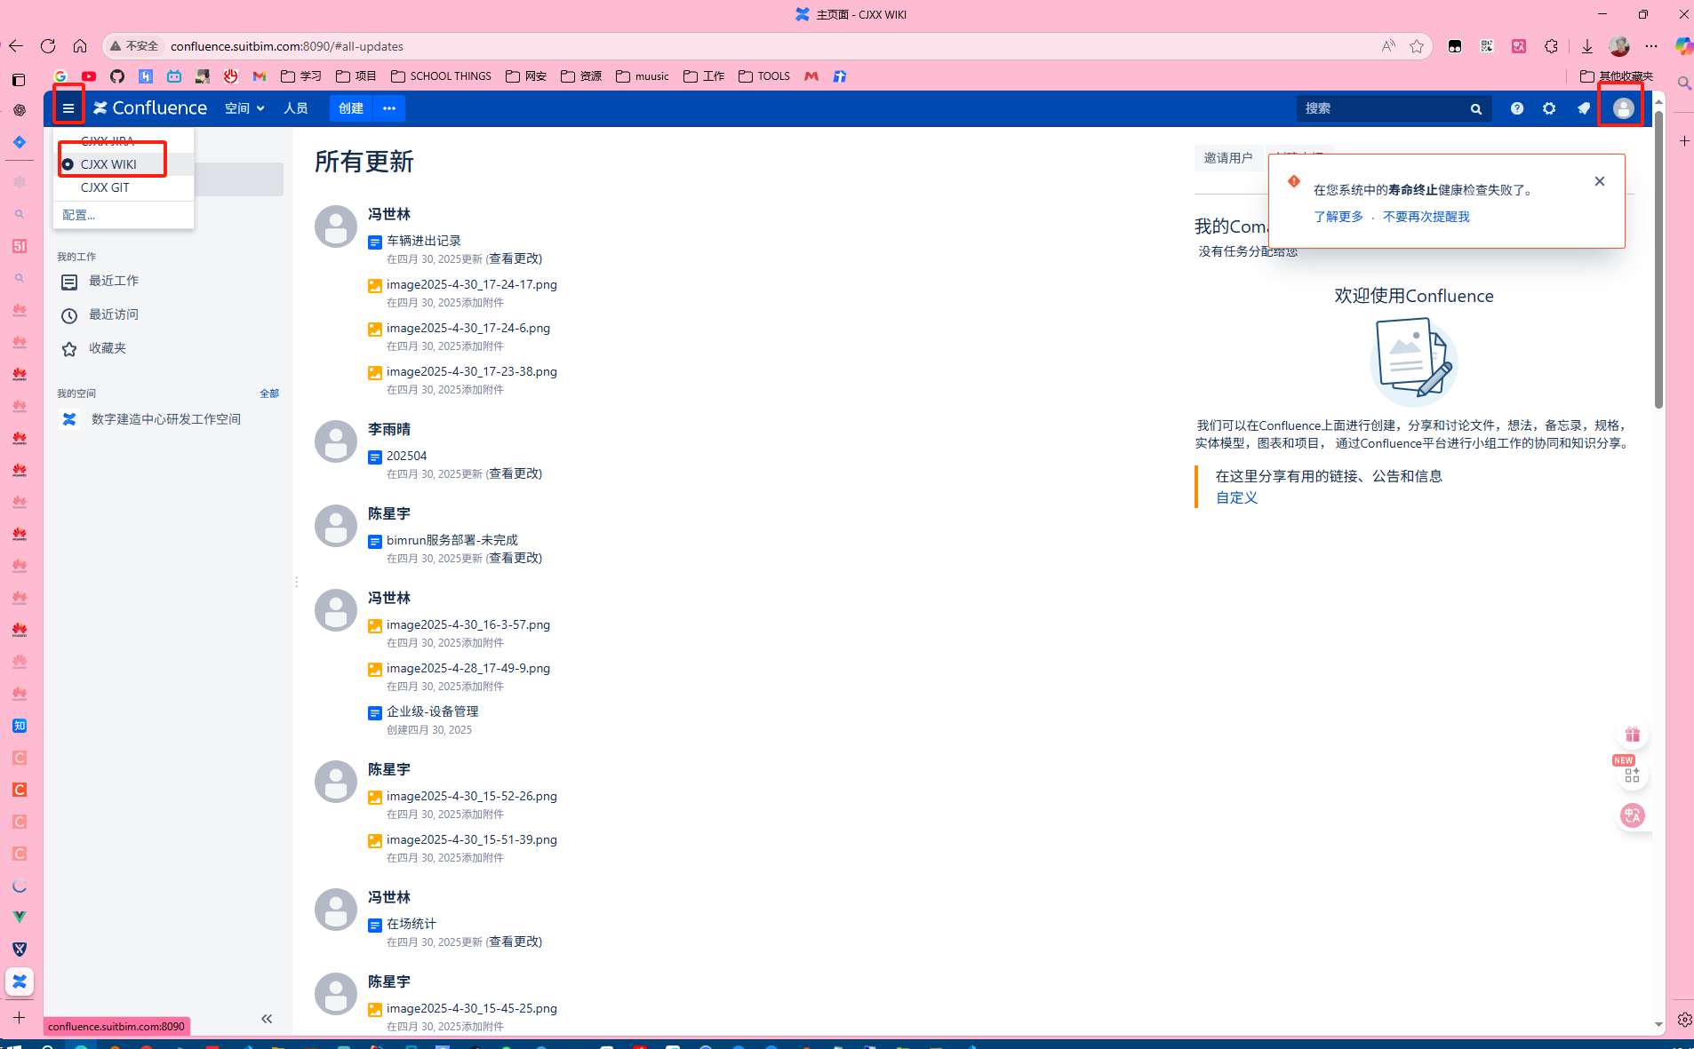Viewport: 1694px width, 1049px height.
Task: Open the user profile avatar menu
Action: (x=1623, y=108)
